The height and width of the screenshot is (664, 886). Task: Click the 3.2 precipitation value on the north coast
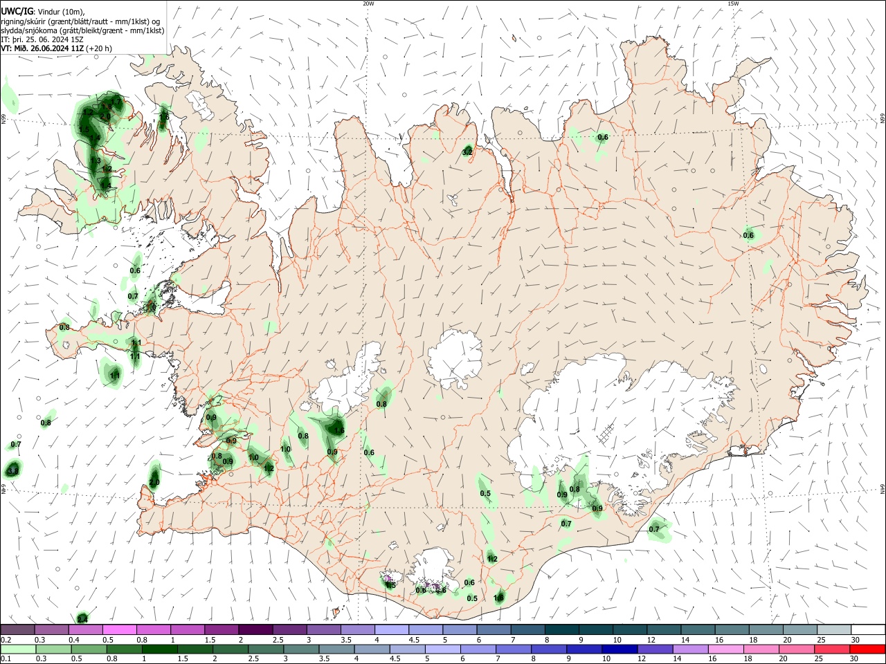467,151
